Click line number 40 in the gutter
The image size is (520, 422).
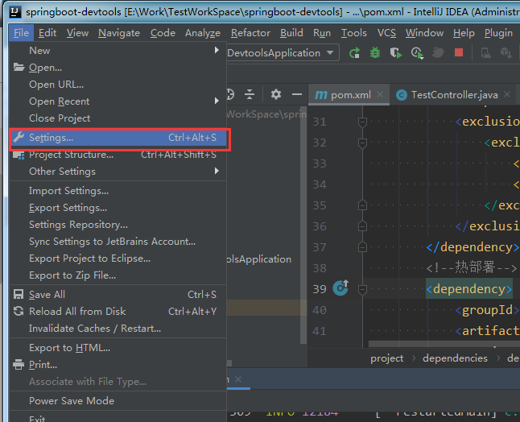pos(320,310)
